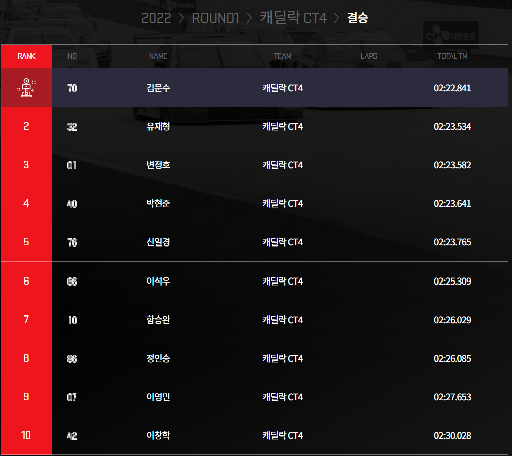
Task: Select driver name 김문수
Action: [158, 88]
